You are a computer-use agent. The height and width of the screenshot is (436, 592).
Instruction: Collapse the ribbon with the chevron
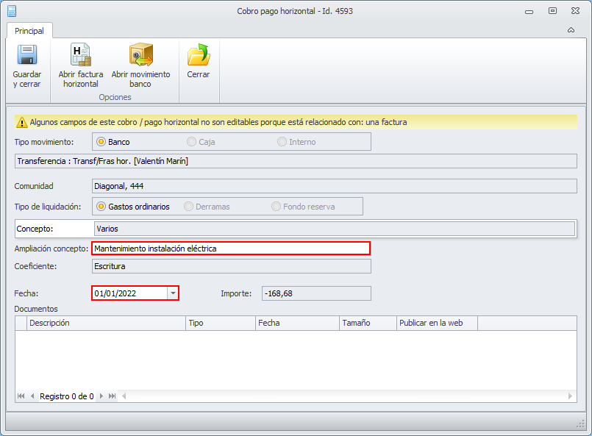pos(571,31)
